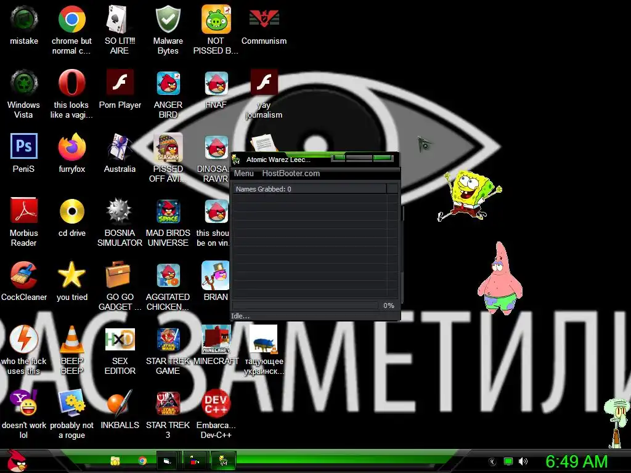
Task: Expand hidden tray icons arrow
Action: click(492, 462)
